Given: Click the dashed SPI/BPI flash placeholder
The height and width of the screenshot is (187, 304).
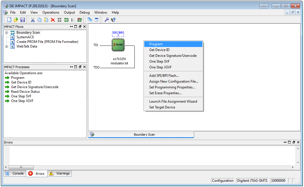Looking at the screenshot, I should pyautogui.click(x=118, y=34).
